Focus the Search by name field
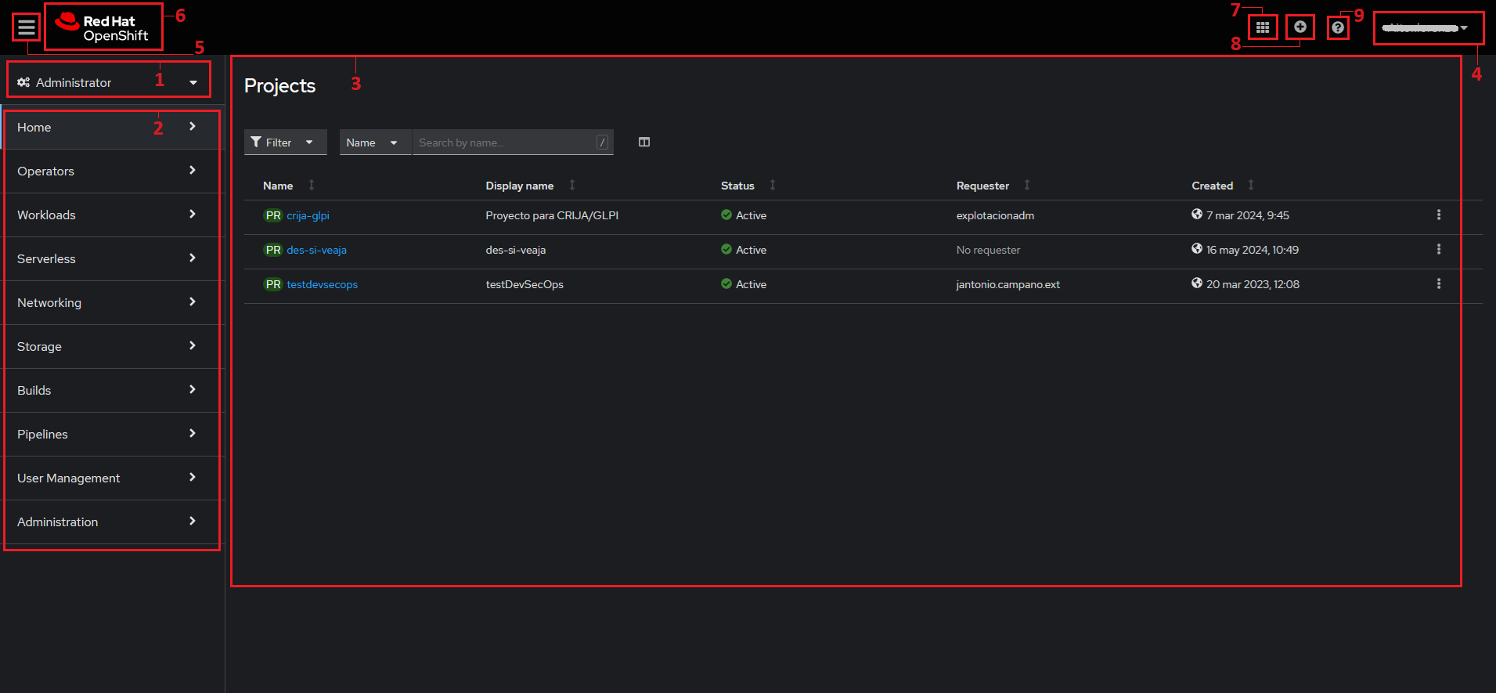1496x693 pixels. click(x=513, y=143)
